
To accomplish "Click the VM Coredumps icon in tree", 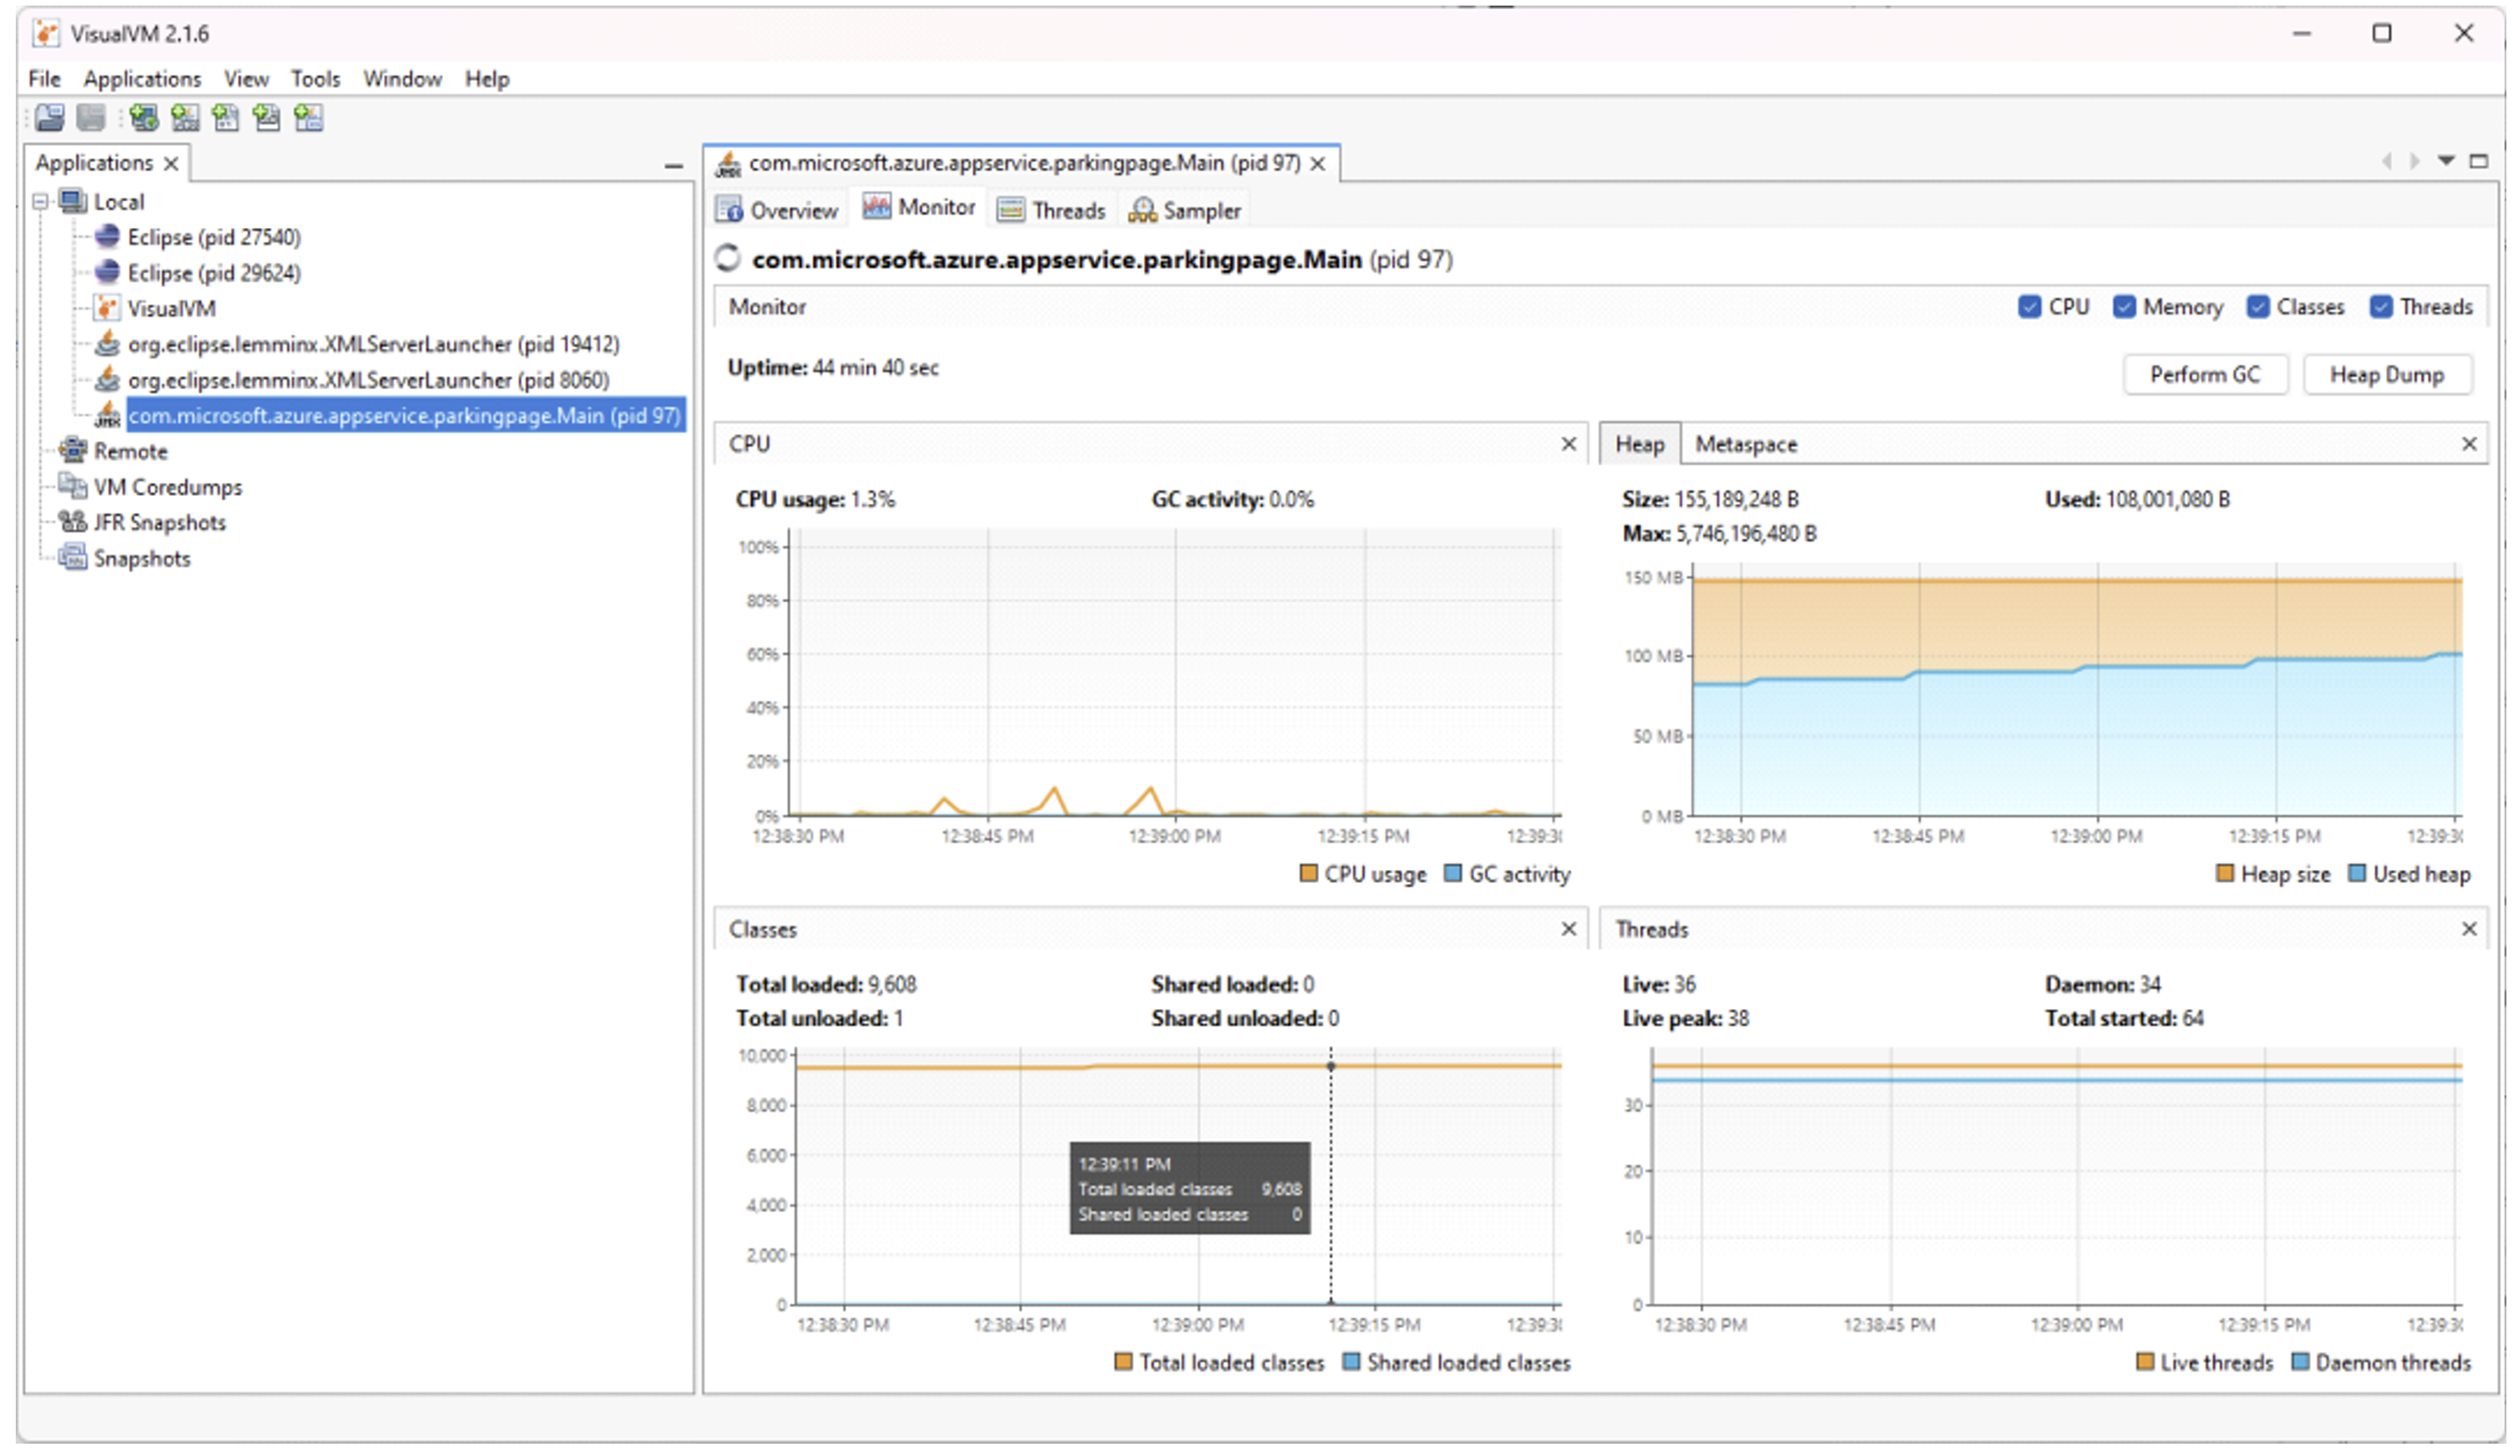I will 73,486.
